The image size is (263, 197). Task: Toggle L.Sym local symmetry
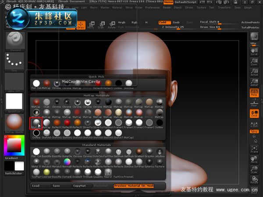(x=254, y=124)
